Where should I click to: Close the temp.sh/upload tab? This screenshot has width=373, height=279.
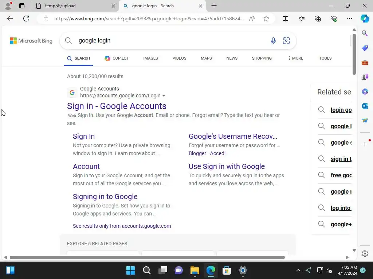pos(114,6)
